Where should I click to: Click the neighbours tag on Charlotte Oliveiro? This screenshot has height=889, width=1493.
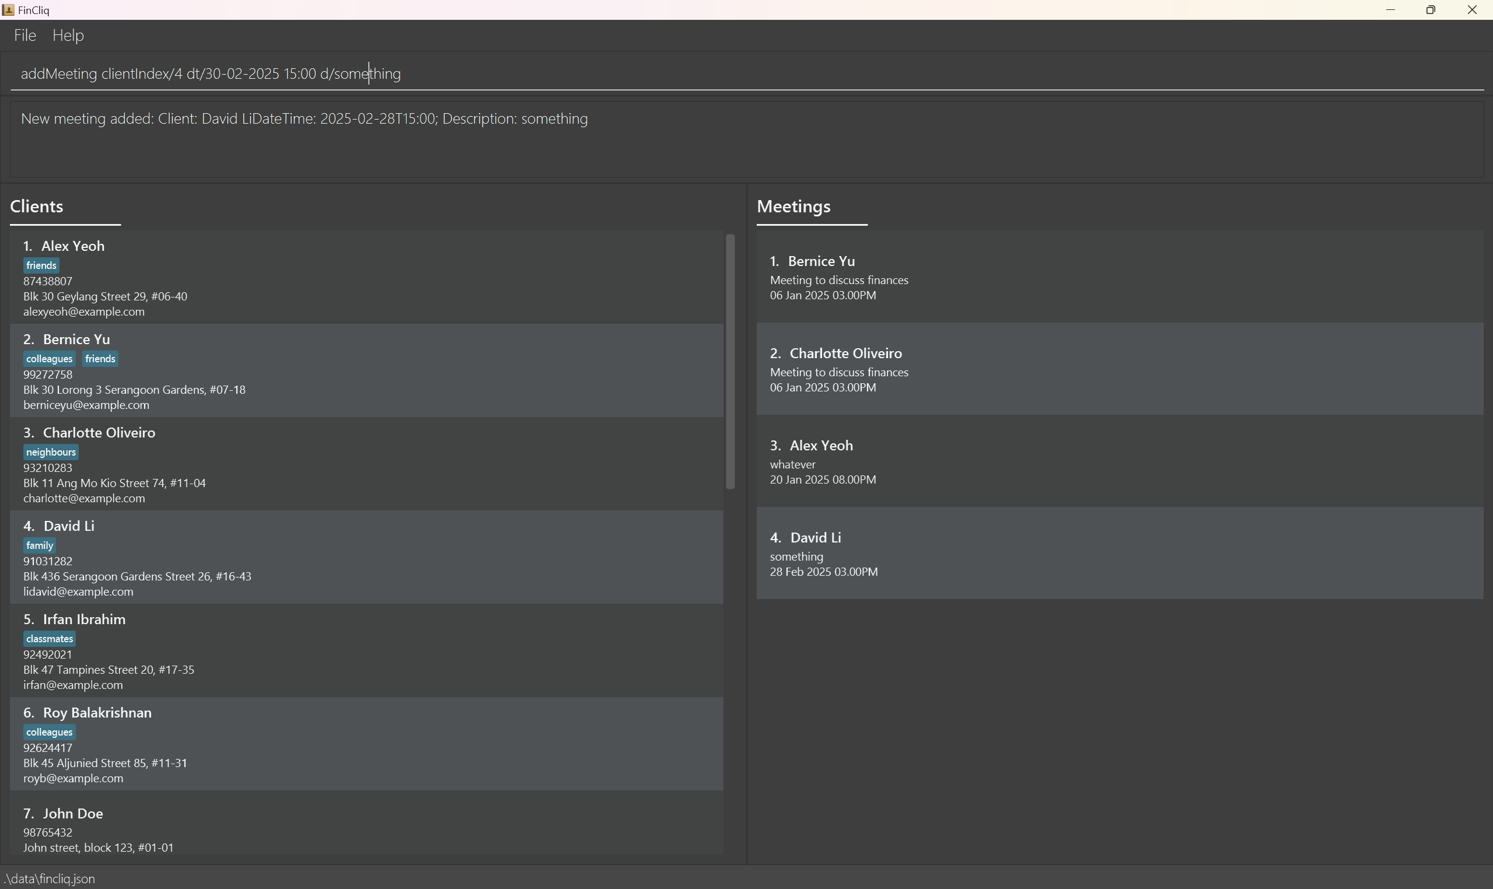point(51,452)
